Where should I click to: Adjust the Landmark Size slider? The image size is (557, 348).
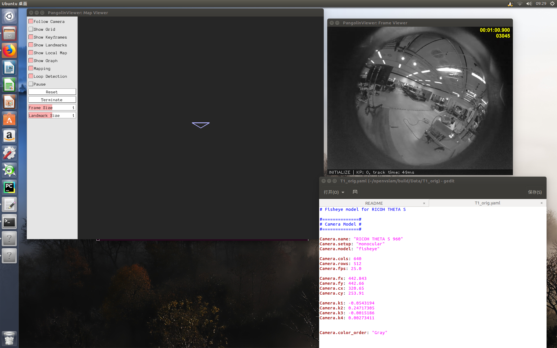(52, 115)
